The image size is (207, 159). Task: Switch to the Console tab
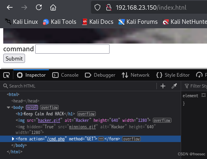coord(65,75)
